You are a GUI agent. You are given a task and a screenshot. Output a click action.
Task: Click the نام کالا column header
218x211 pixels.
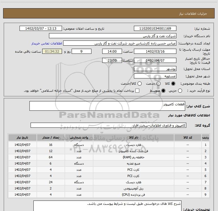[133, 137]
